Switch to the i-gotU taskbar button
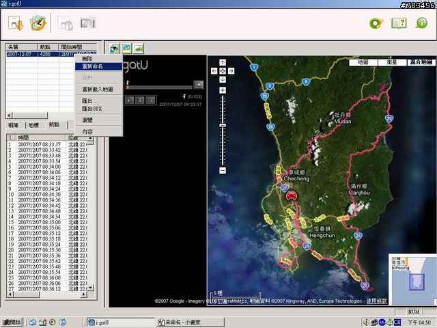Viewport: 437px width, 328px height. click(120, 323)
